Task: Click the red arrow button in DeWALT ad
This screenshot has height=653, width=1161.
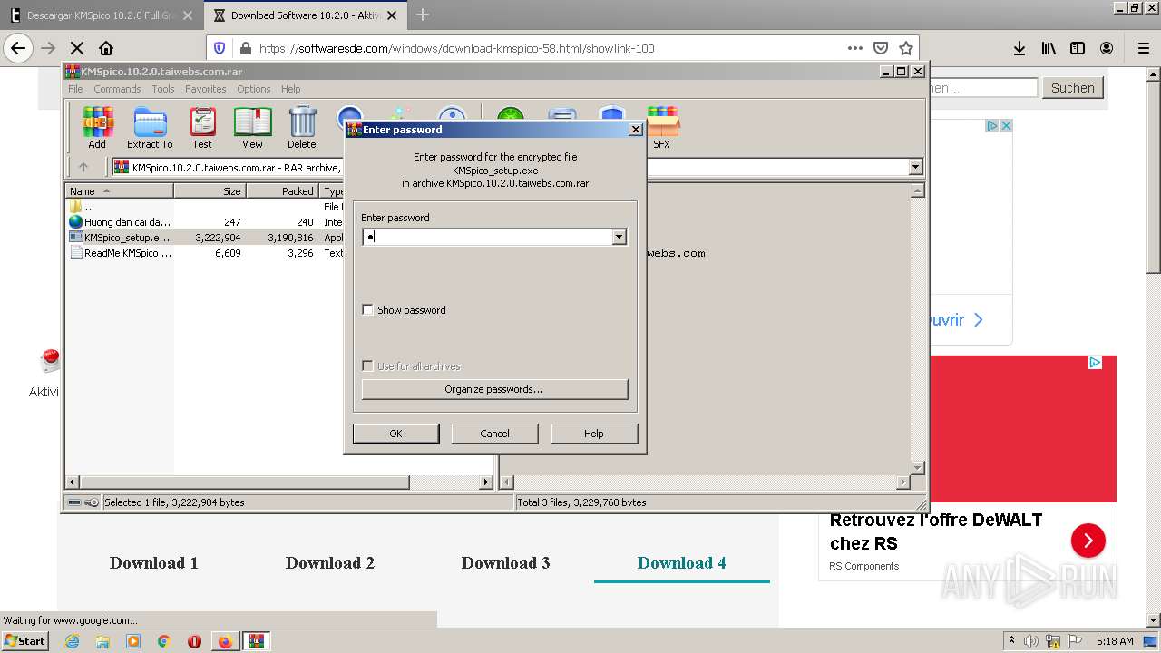Action: [1088, 541]
